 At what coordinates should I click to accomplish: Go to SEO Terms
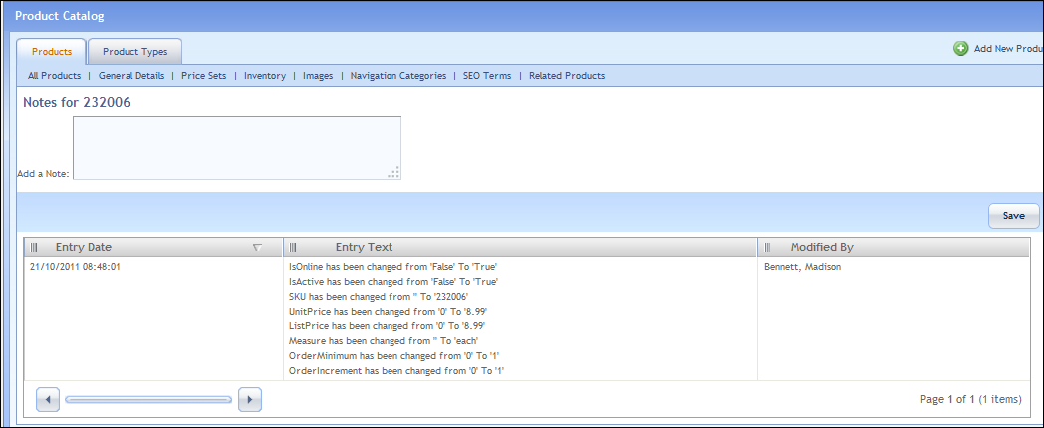[487, 76]
